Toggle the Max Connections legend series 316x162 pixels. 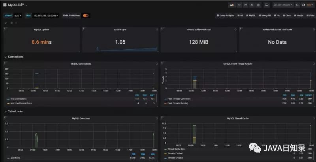tap(18, 99)
